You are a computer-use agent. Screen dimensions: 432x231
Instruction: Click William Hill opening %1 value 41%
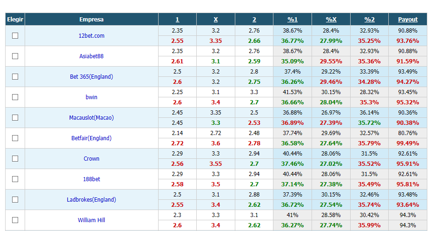292,215
